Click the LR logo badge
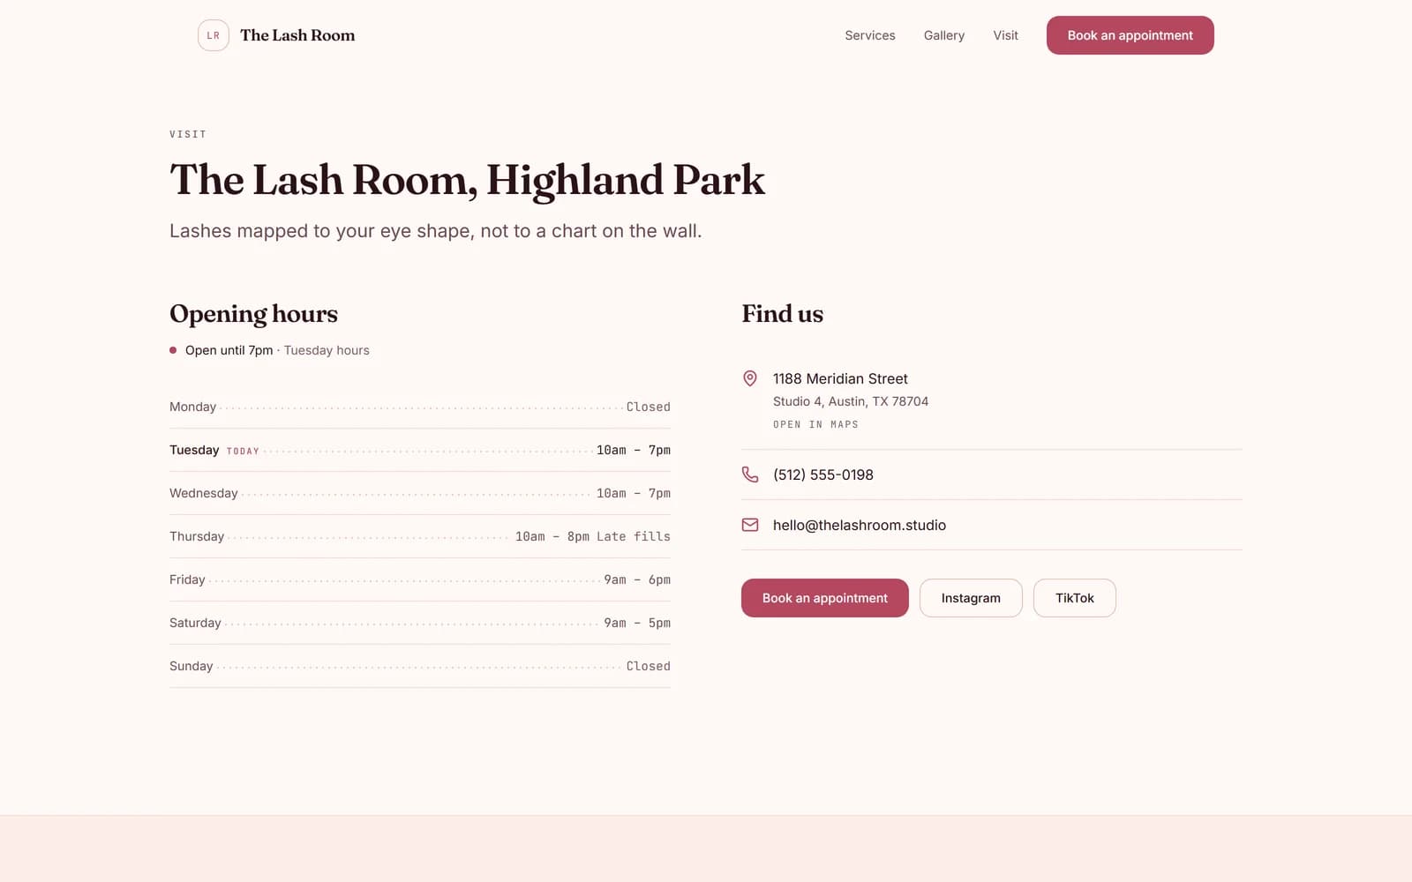Image resolution: width=1412 pixels, height=882 pixels. coord(213,35)
